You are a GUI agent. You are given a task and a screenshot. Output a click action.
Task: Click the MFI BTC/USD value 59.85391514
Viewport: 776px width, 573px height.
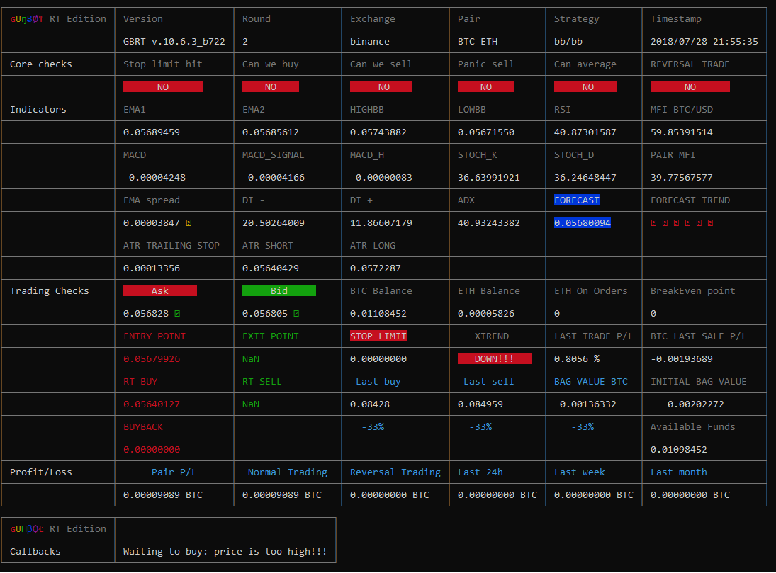tap(682, 132)
